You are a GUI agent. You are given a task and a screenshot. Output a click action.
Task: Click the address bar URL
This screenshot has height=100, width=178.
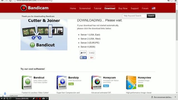click(34, 1)
